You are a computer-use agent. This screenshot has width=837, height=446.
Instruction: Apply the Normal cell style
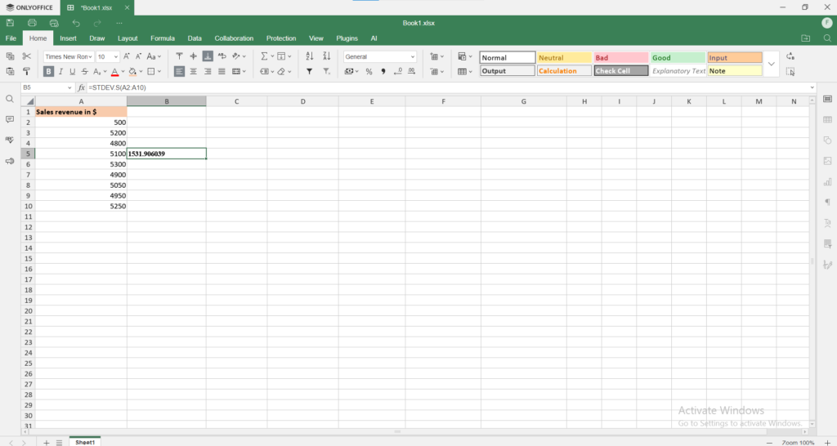(507, 58)
